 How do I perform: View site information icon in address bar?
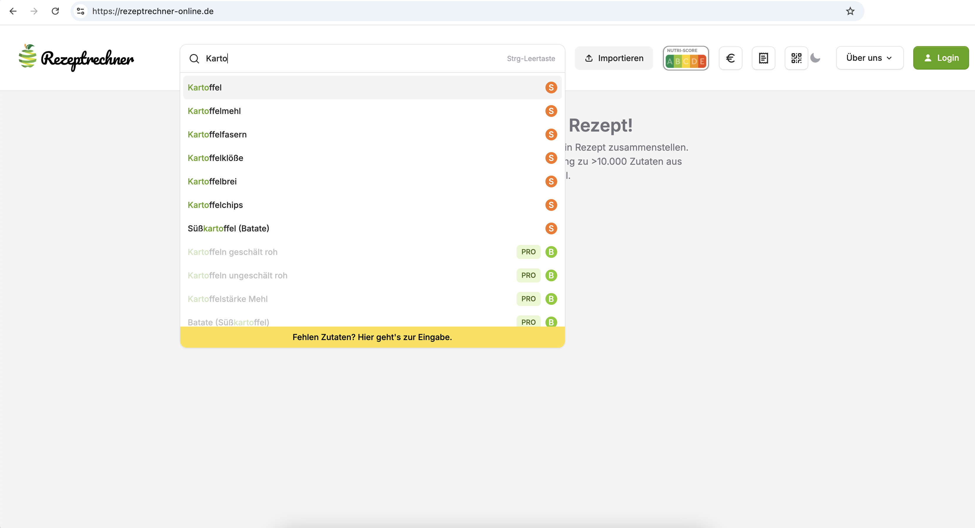81,11
